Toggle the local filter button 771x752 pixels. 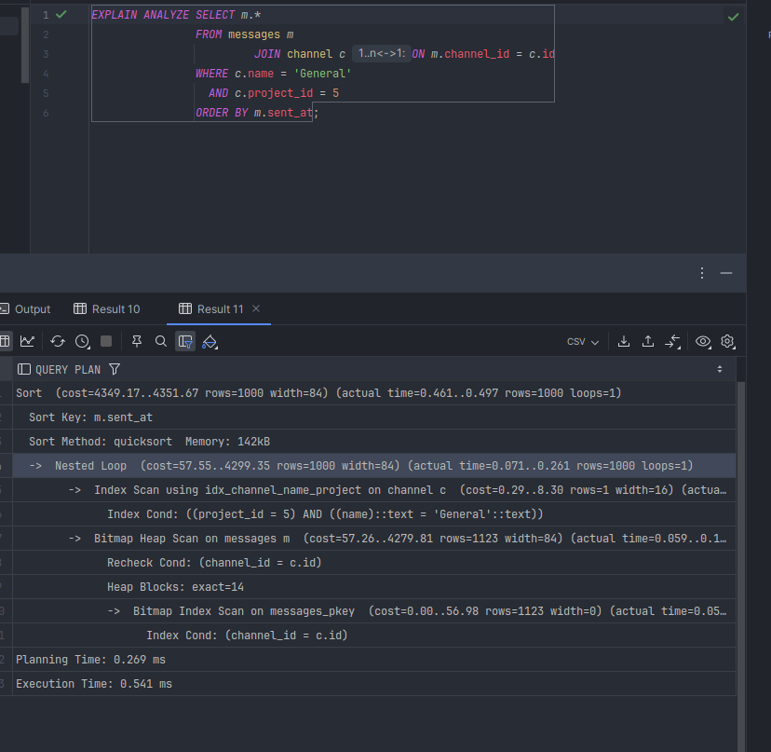coord(185,341)
